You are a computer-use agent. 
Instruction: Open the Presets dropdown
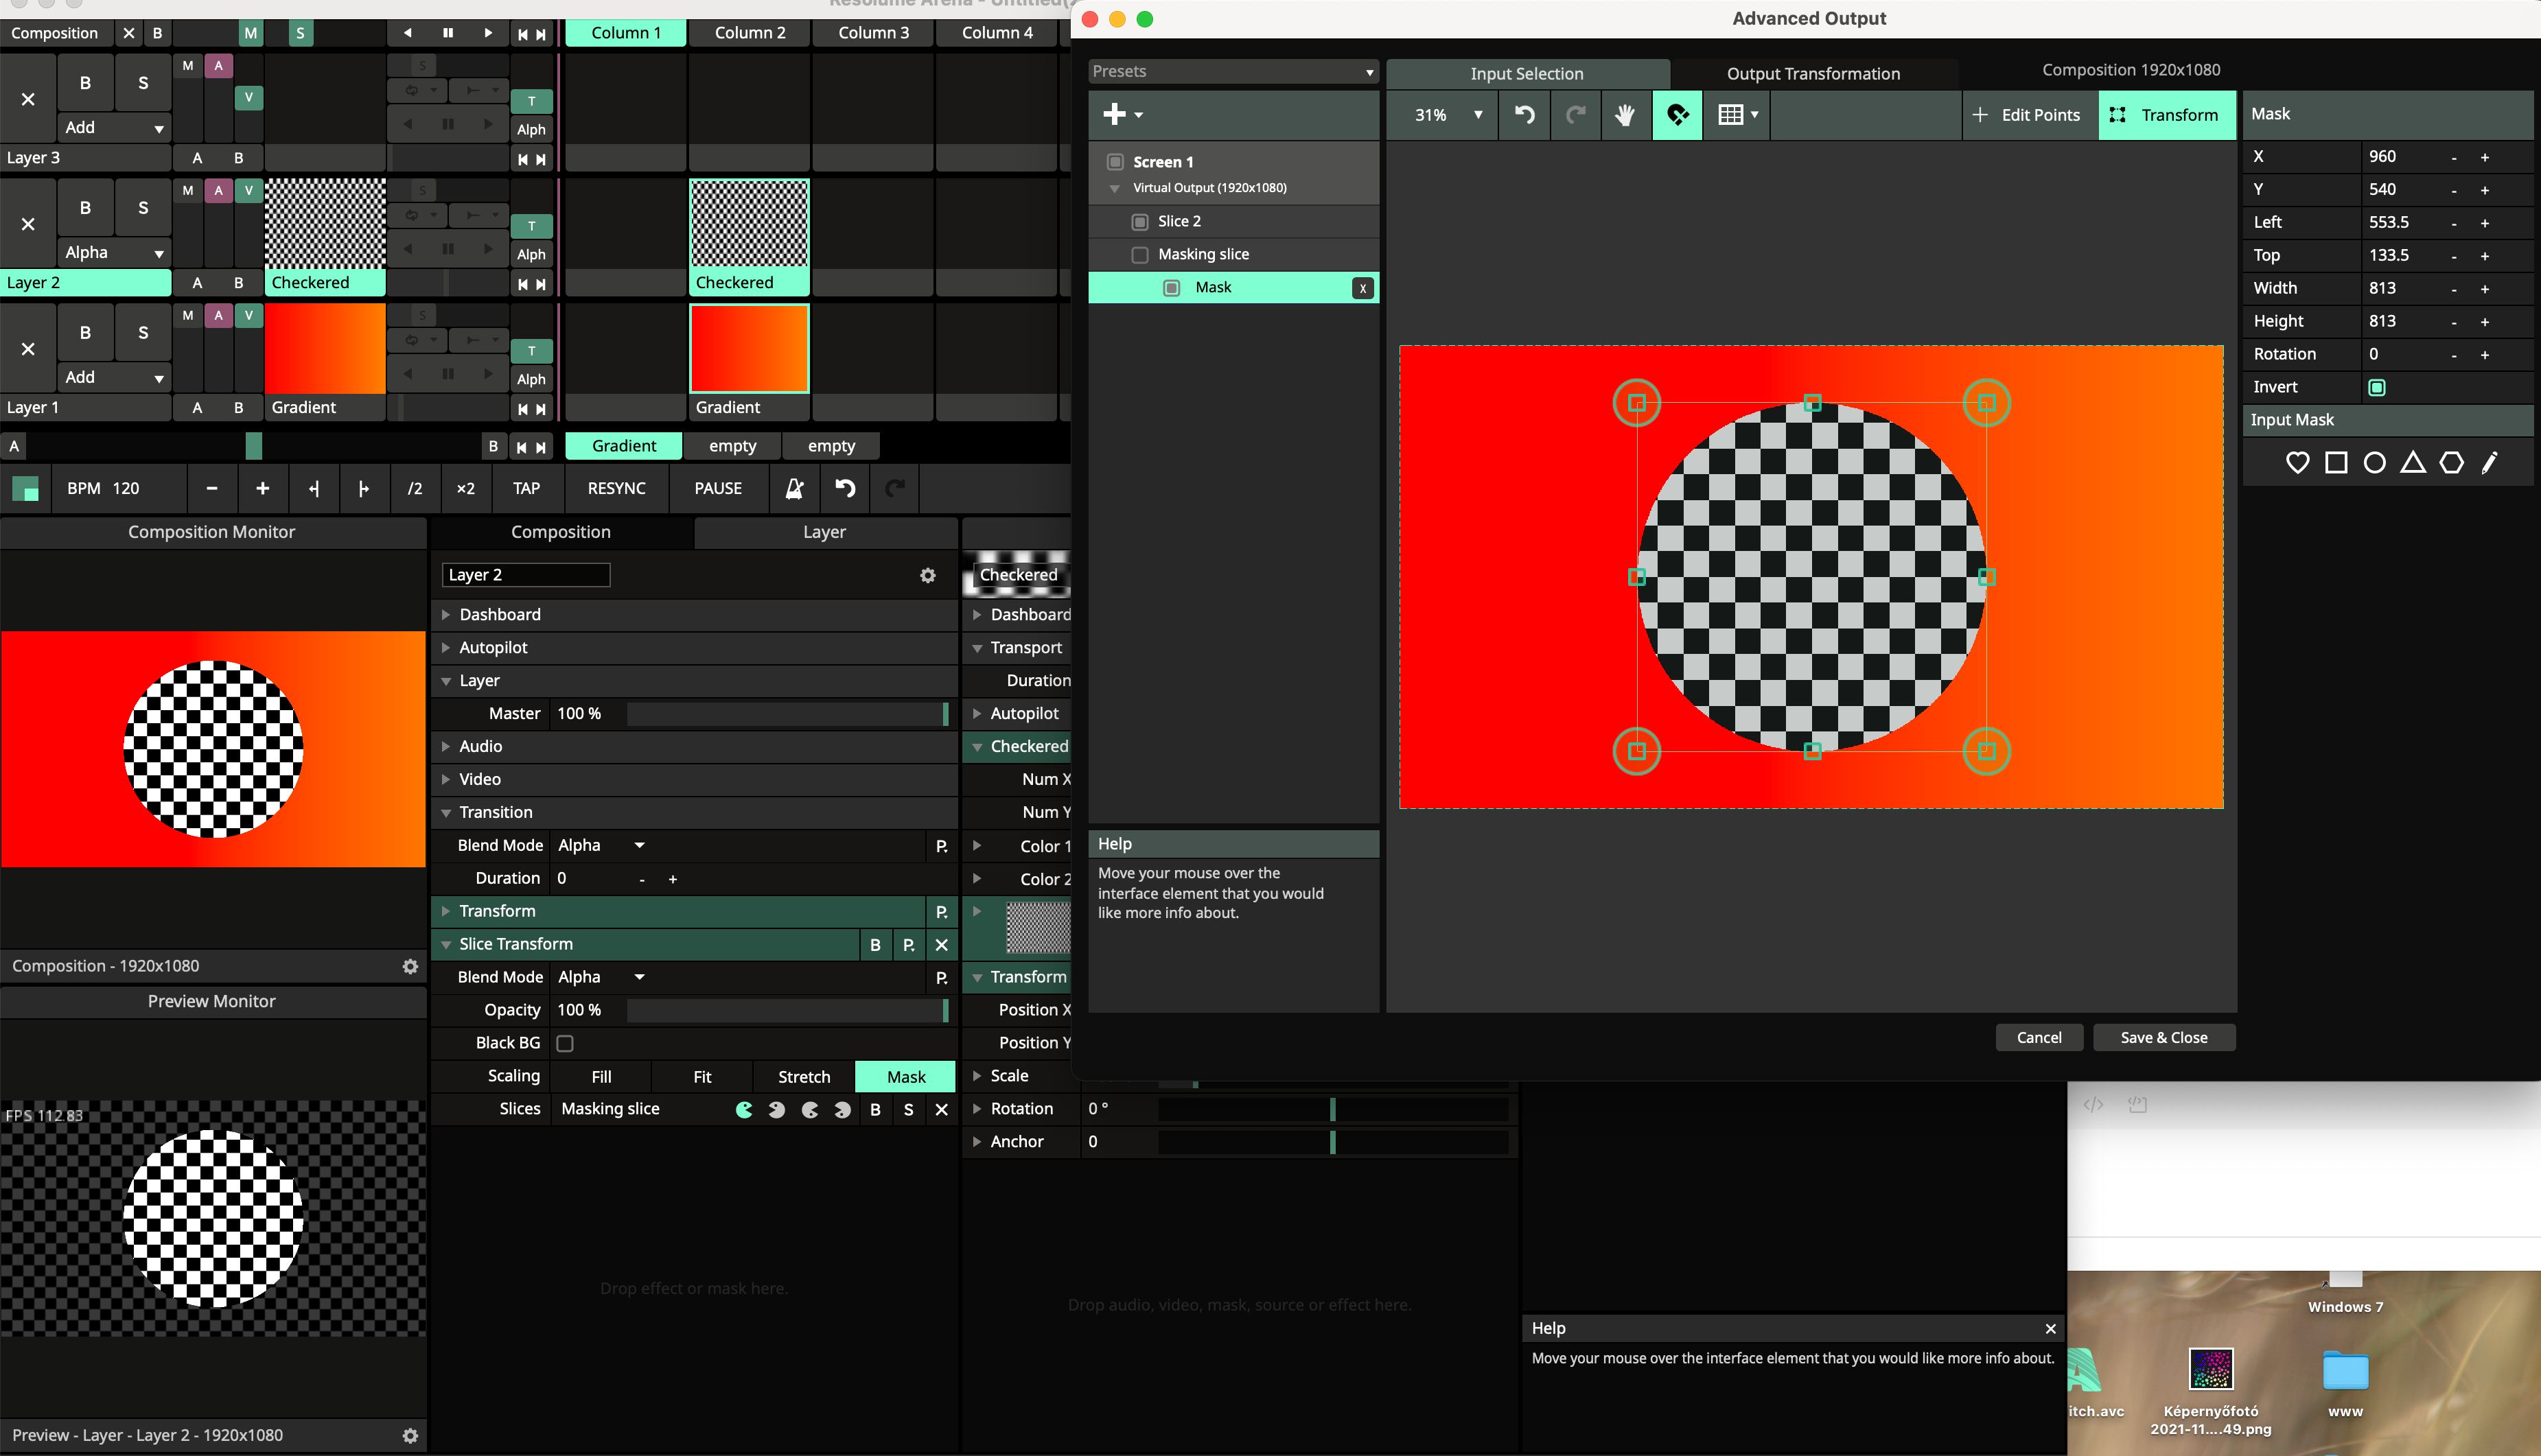pyautogui.click(x=1233, y=72)
